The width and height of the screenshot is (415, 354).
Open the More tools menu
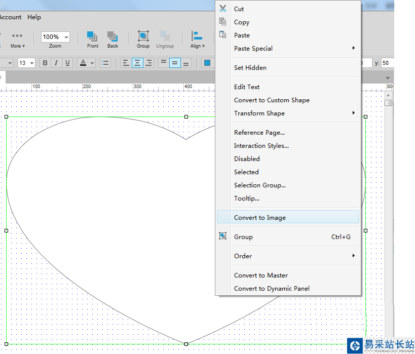point(17,40)
